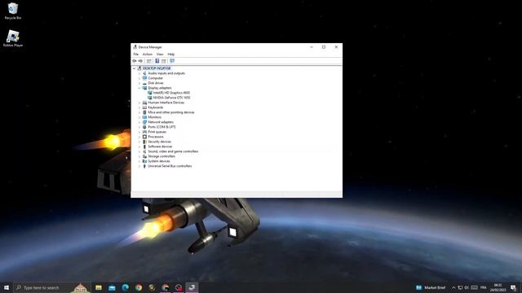This screenshot has height=293, width=522.
Task: Click the Forward arrow in Device Manager toolbar
Action: tap(140, 61)
